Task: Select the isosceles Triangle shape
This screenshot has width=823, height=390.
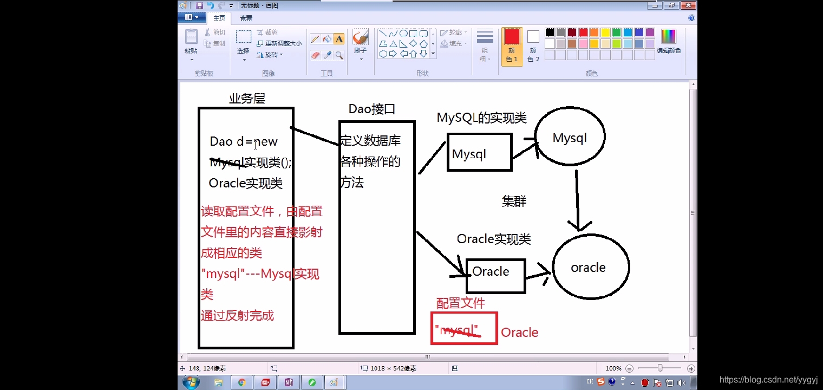Action: click(393, 44)
